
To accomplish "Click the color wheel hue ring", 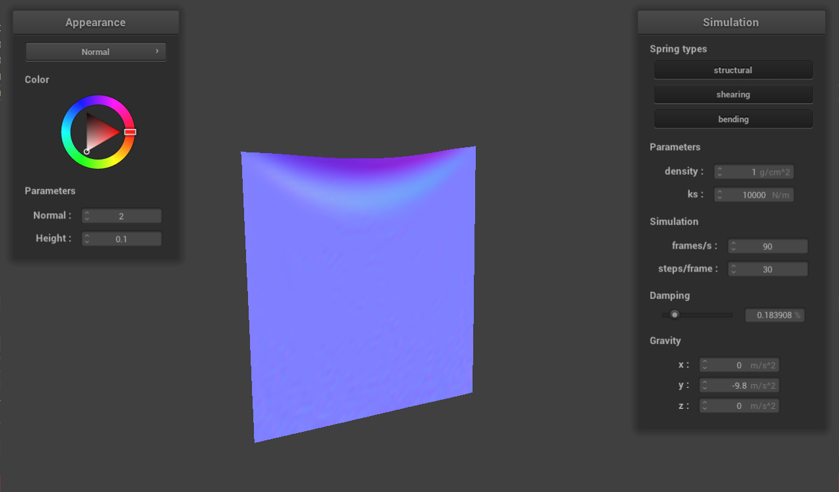I will (98, 100).
